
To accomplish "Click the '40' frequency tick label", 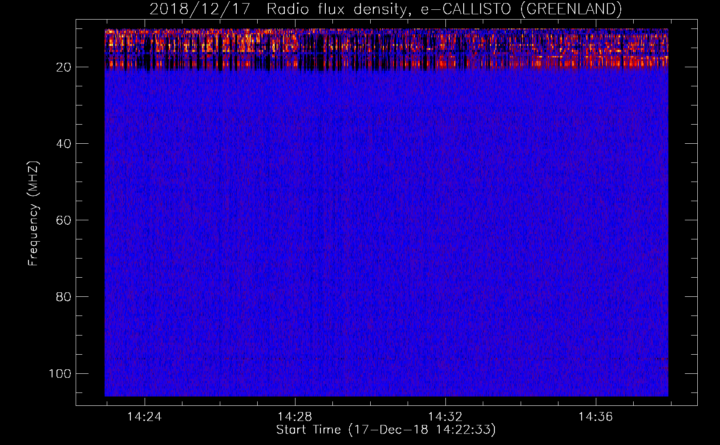I will [x=64, y=144].
